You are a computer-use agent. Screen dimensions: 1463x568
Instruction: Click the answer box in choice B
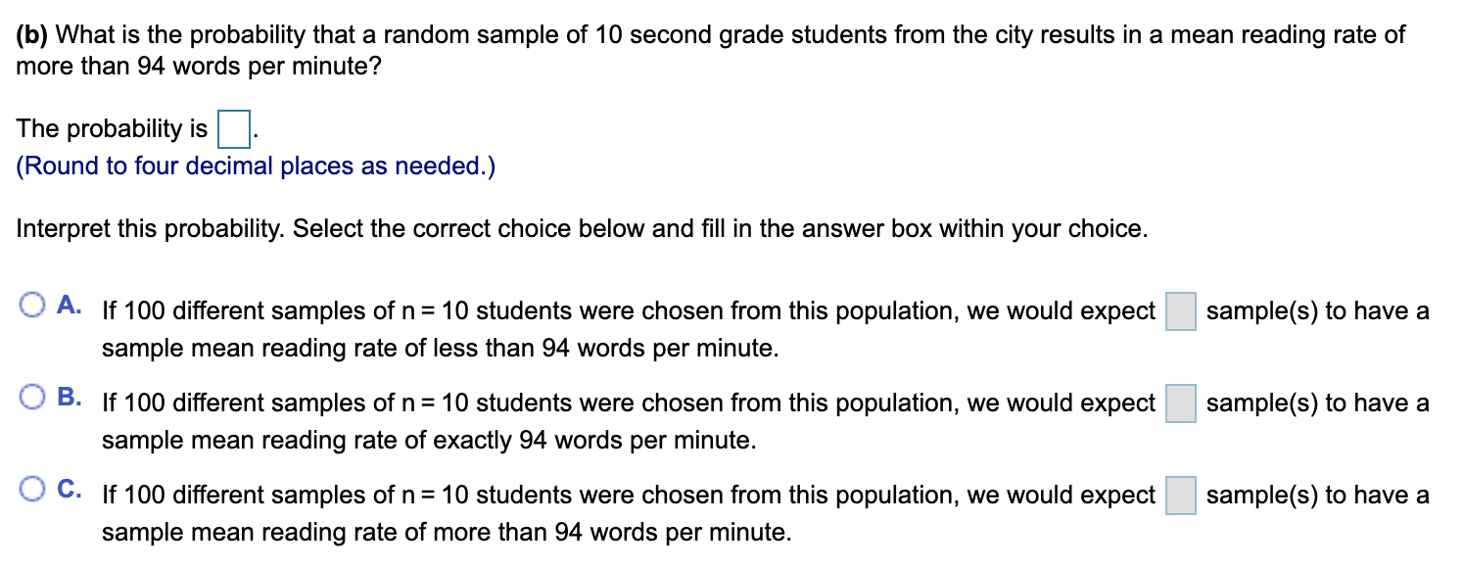1180,402
